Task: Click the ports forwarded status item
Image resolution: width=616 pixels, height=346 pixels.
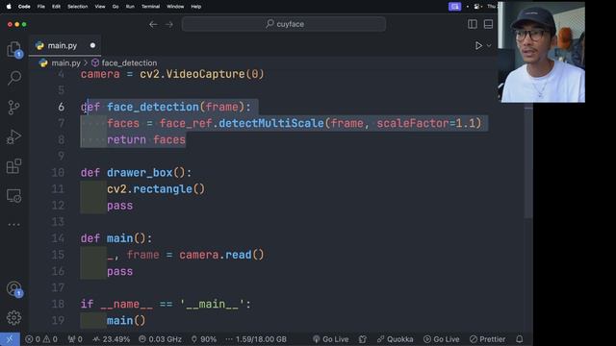Action: coord(75,339)
